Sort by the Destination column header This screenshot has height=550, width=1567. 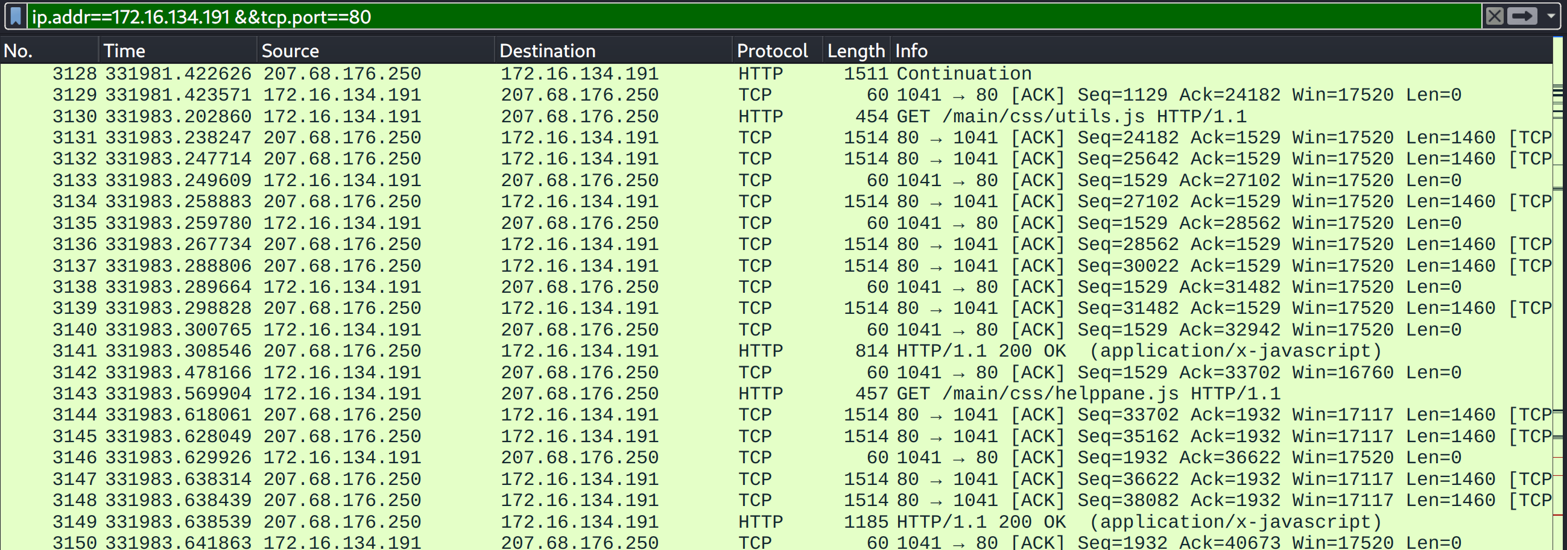(613, 51)
